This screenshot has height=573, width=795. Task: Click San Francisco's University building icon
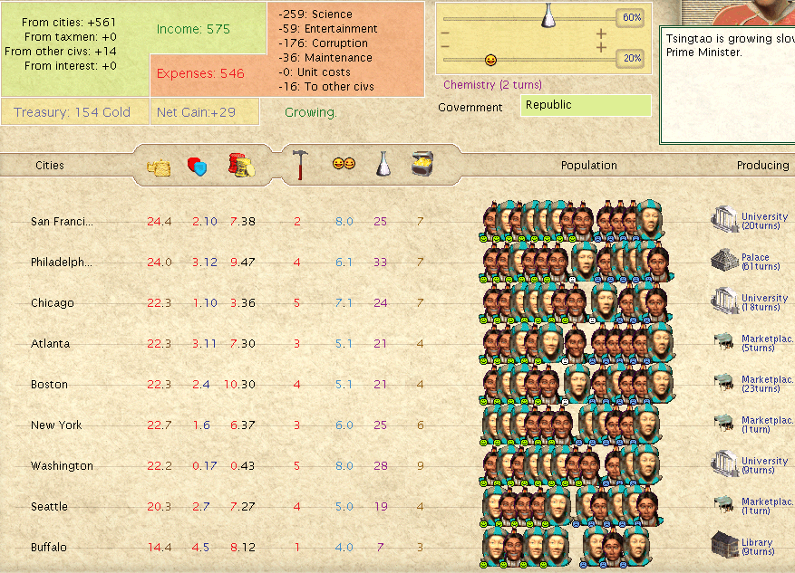[x=724, y=219]
